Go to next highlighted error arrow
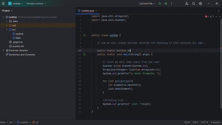This screenshot has height=125, width=222. (220, 17)
